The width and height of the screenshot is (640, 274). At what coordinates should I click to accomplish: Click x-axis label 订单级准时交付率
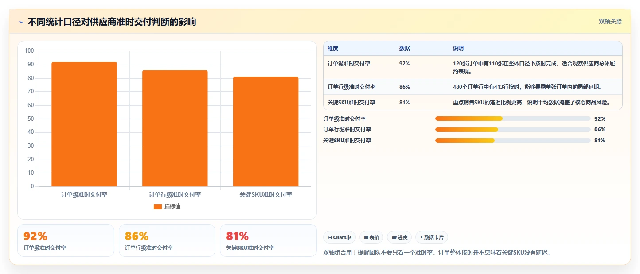pyautogui.click(x=84, y=194)
